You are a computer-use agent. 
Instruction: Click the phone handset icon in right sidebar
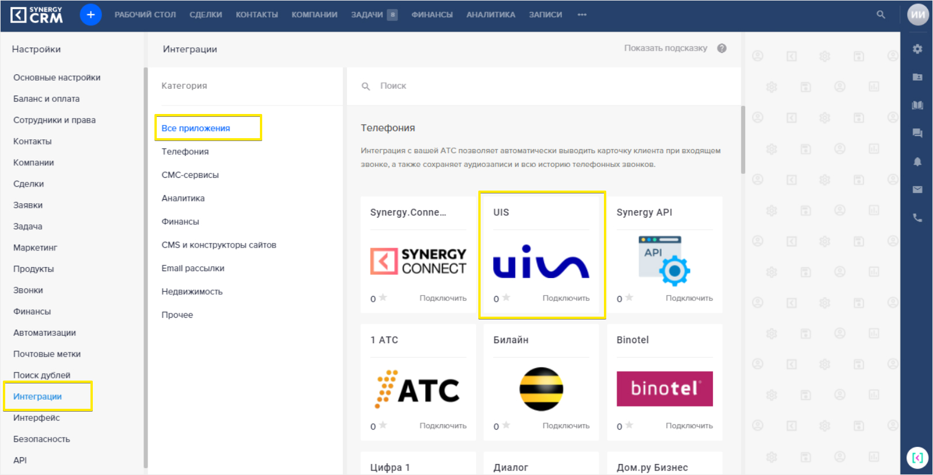click(x=917, y=218)
